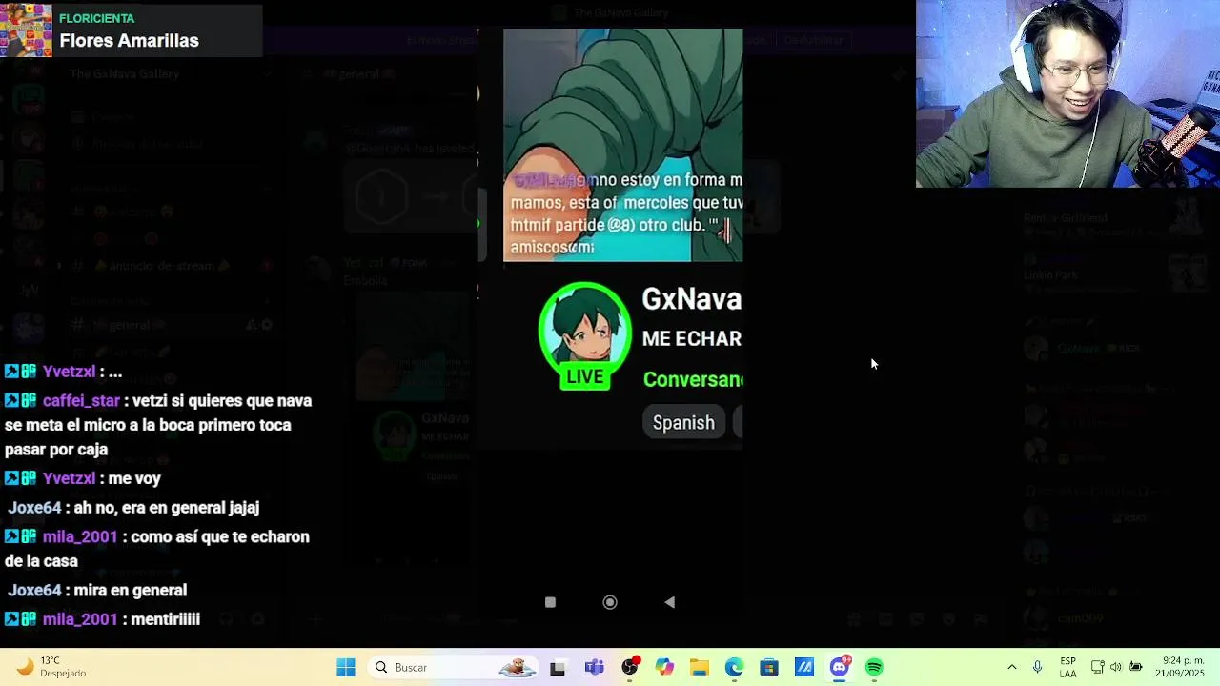This screenshot has height=686, width=1220.
Task: Open the volume control in system tray
Action: (1117, 667)
